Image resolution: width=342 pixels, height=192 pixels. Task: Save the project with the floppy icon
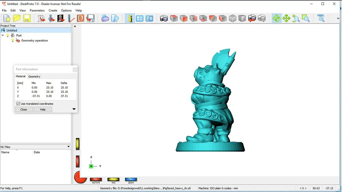pos(27,18)
